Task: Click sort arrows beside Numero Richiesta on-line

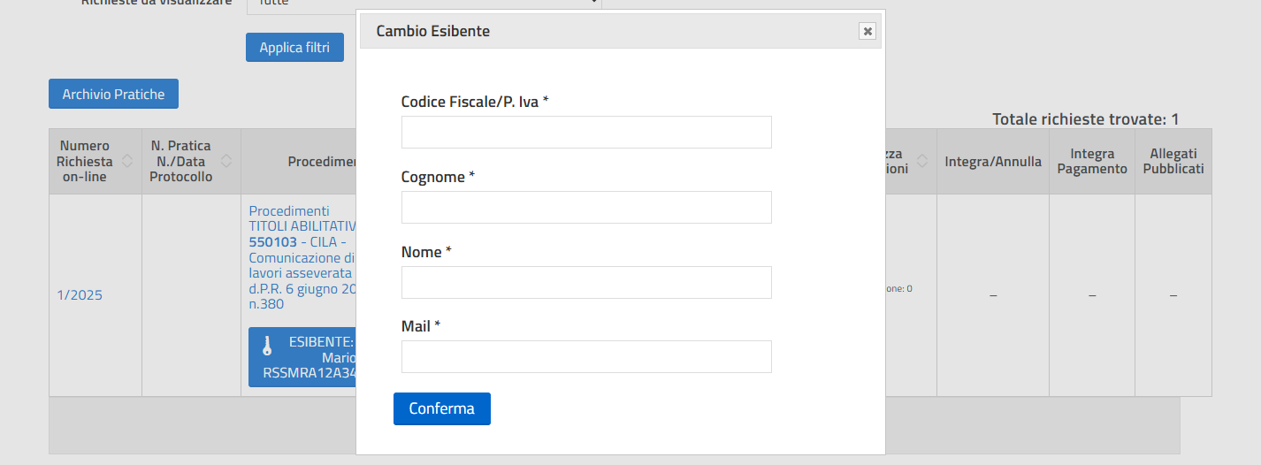Action: coord(127,161)
